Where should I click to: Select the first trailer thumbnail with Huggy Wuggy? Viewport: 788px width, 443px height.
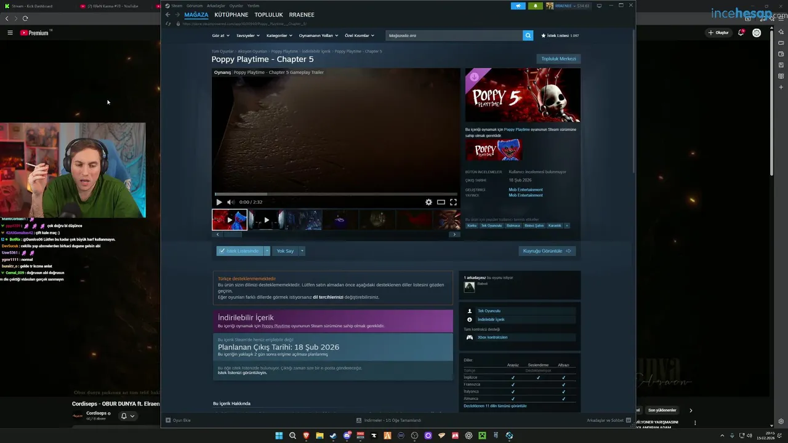click(230, 220)
